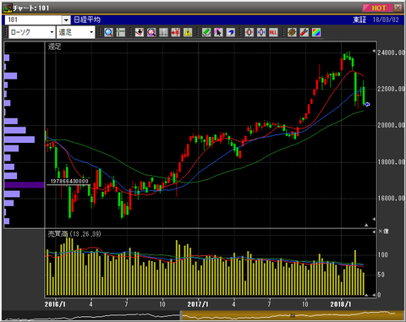This screenshot has width=406, height=322.
Task: Click the 日経平均 title text
Action: (87, 19)
